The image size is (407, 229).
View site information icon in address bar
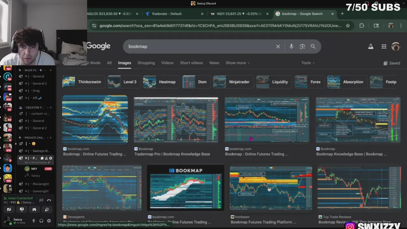click(94, 26)
